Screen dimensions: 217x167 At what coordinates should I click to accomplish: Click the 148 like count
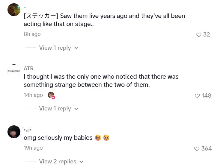[206, 96]
